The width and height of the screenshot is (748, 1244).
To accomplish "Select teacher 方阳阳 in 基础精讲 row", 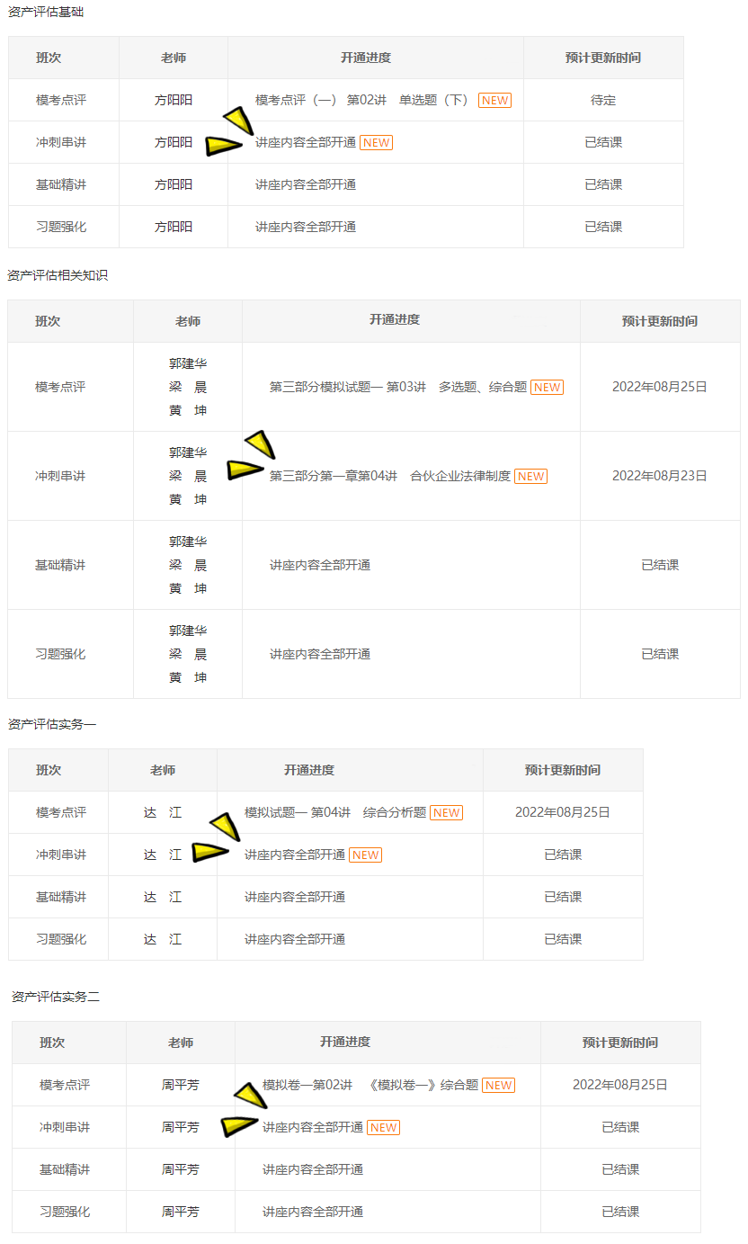I will coord(173,183).
